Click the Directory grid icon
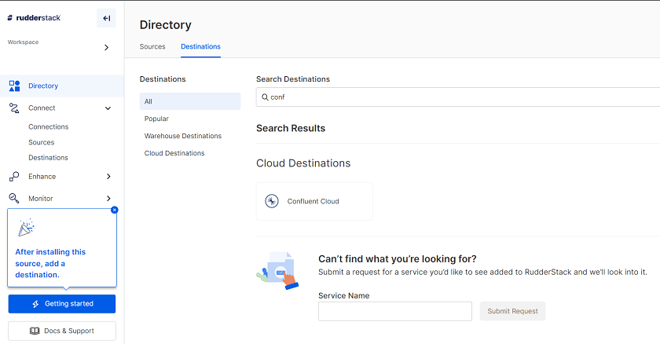The height and width of the screenshot is (344, 660). click(x=14, y=86)
